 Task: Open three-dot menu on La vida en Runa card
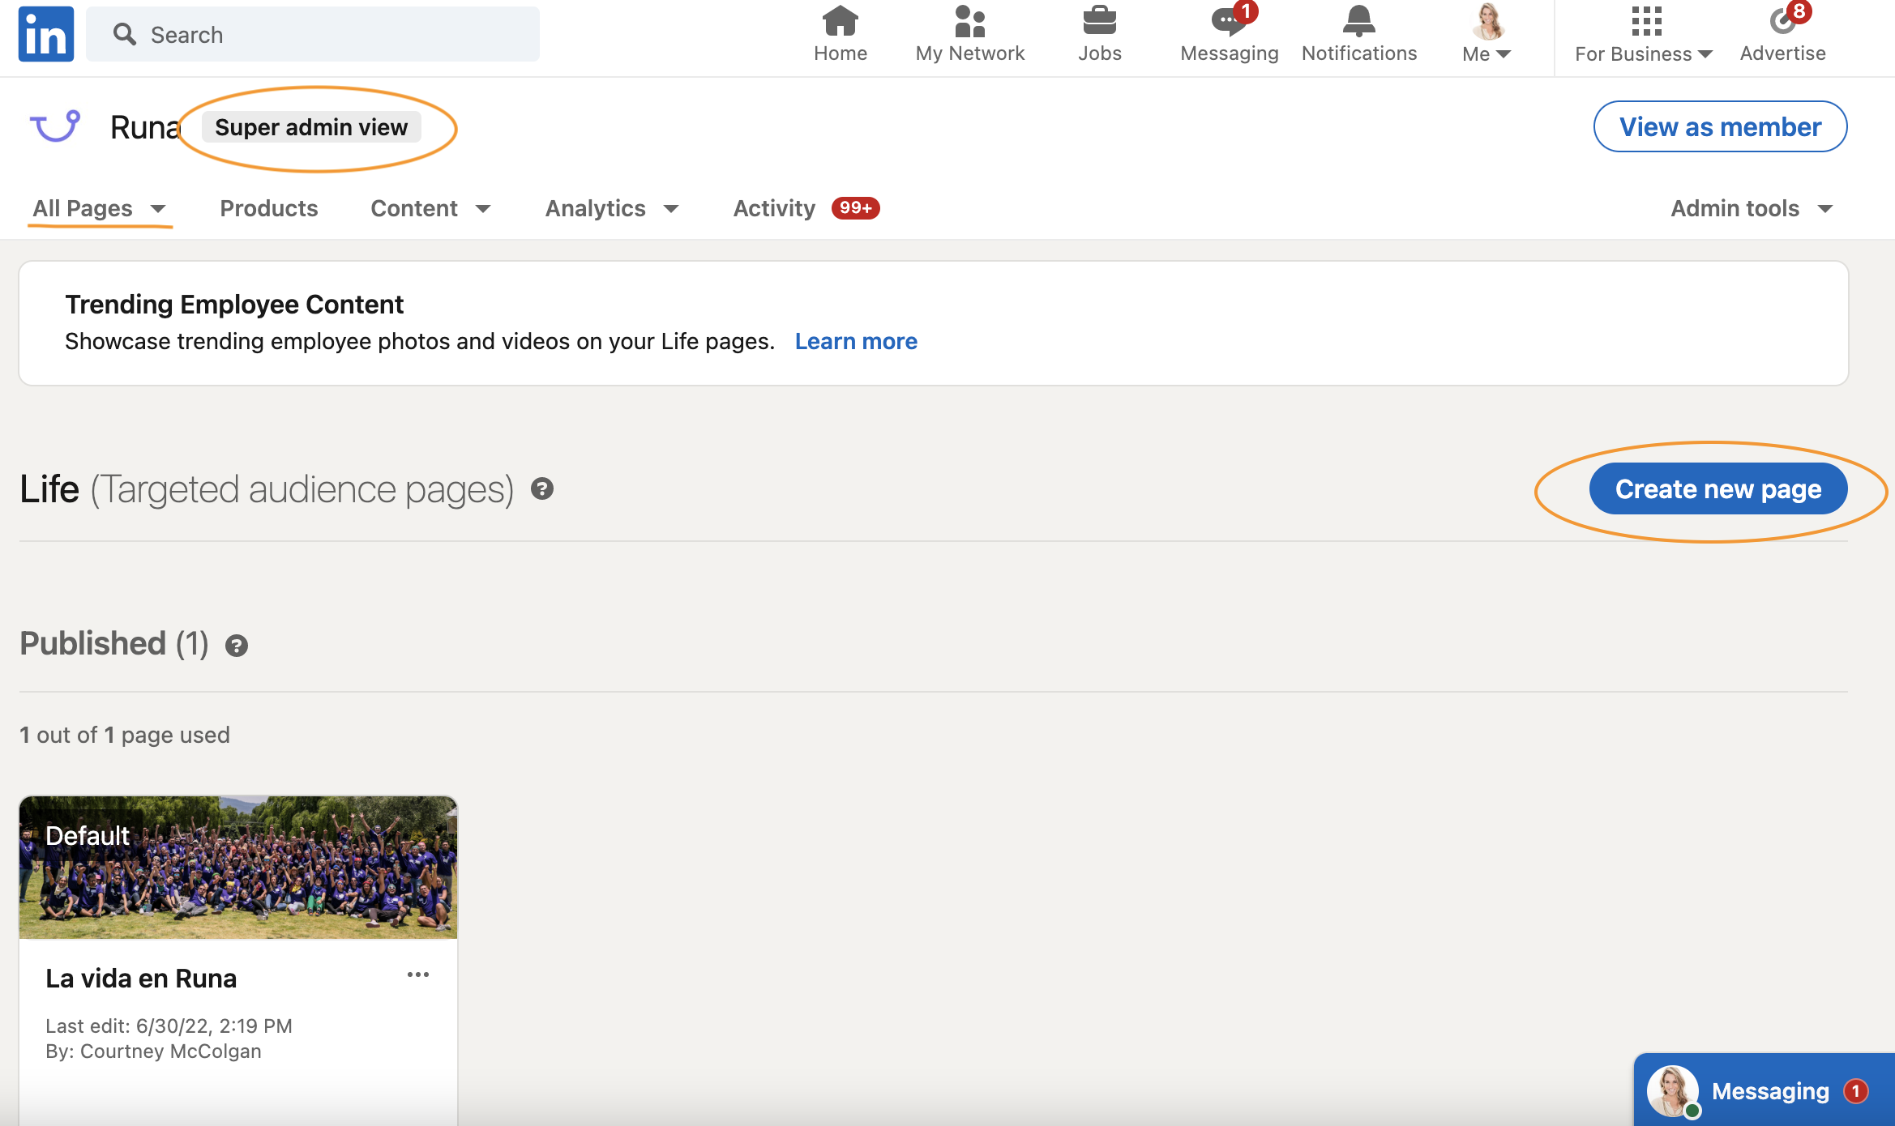click(418, 975)
